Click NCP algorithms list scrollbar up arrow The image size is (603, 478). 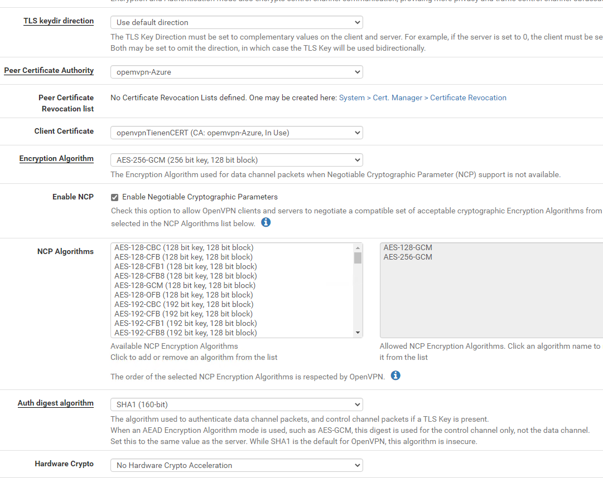coord(358,248)
